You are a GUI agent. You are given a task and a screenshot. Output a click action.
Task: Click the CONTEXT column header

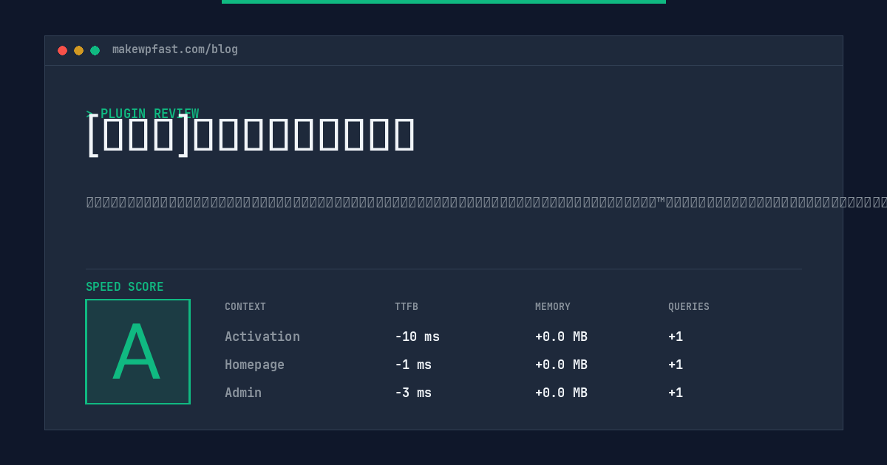click(245, 307)
